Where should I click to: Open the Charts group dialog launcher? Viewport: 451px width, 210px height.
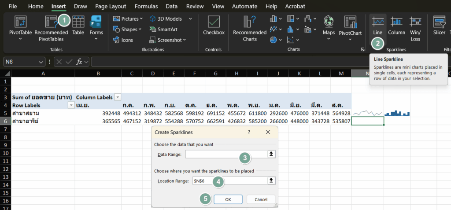[362, 49]
